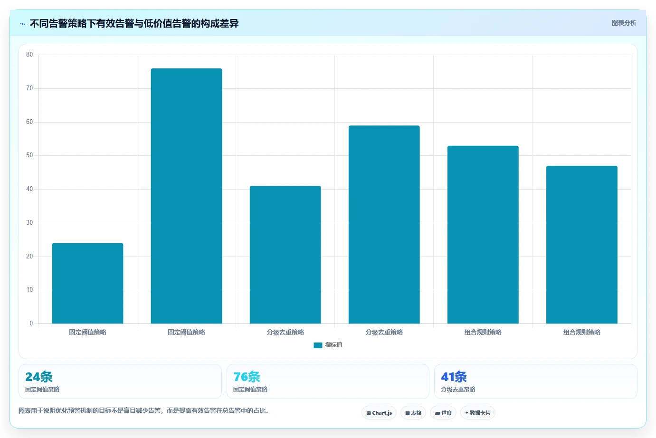This screenshot has height=438, width=656.
Task: Click the bar with value 59
Action: [384, 225]
